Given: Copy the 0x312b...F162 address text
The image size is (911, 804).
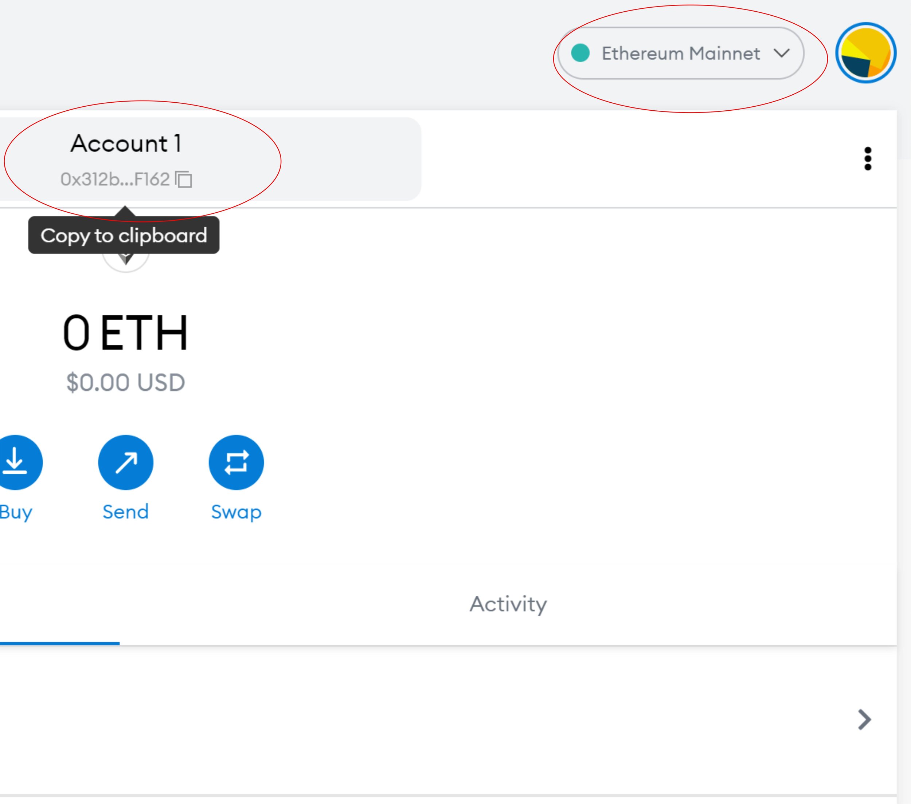Looking at the screenshot, I should pyautogui.click(x=115, y=180).
